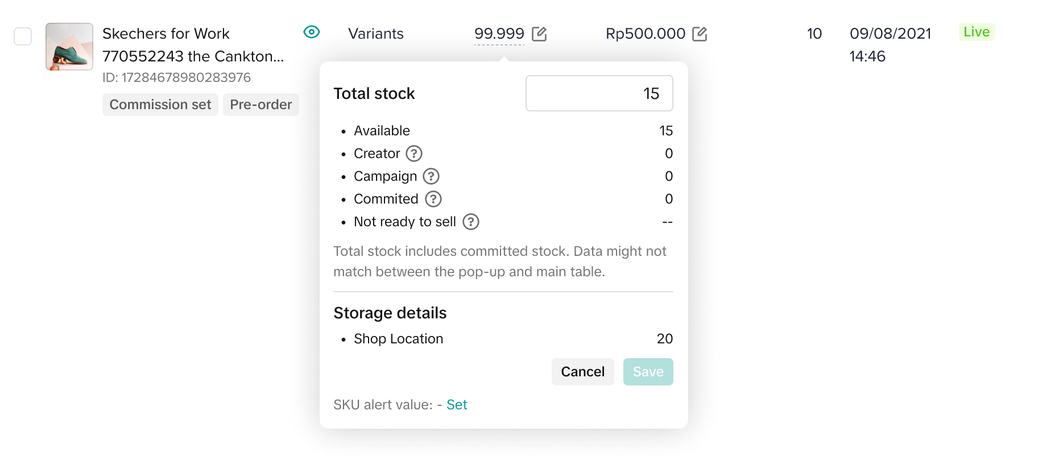Click the Pre-order tag
This screenshot has width=1059, height=465.
pos(261,105)
